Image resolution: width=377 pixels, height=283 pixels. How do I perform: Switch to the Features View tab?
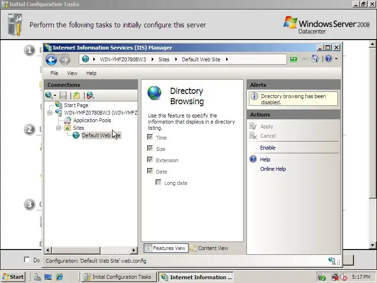click(166, 248)
